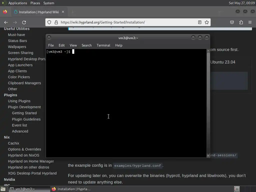Image resolution: width=256 pixels, height=192 pixels.
Task: Bookmark this page with the star icon
Action: [207, 22]
